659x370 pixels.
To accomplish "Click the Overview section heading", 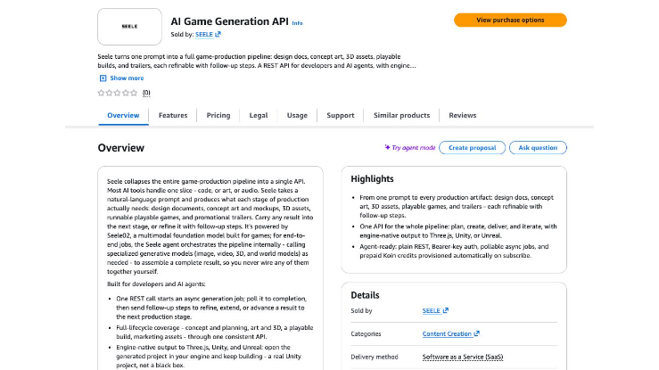I will [x=121, y=148].
